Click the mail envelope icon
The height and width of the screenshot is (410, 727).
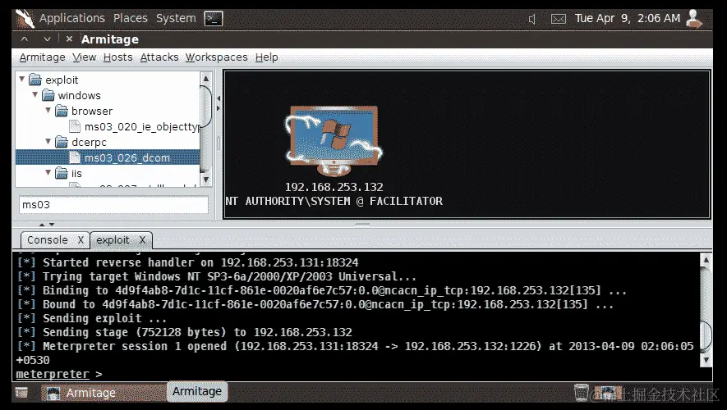559,19
